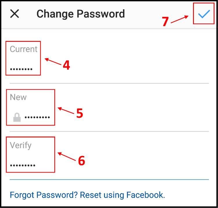
Task: Confirm password change with blue checkmark
Action: [x=204, y=14]
